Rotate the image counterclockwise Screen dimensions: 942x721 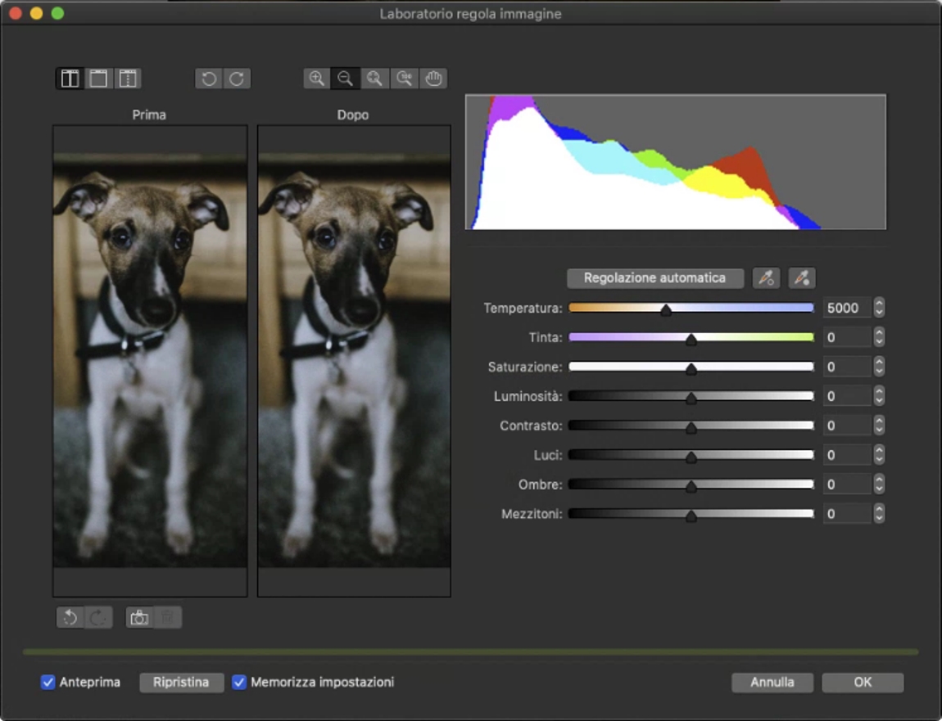pyautogui.click(x=208, y=79)
